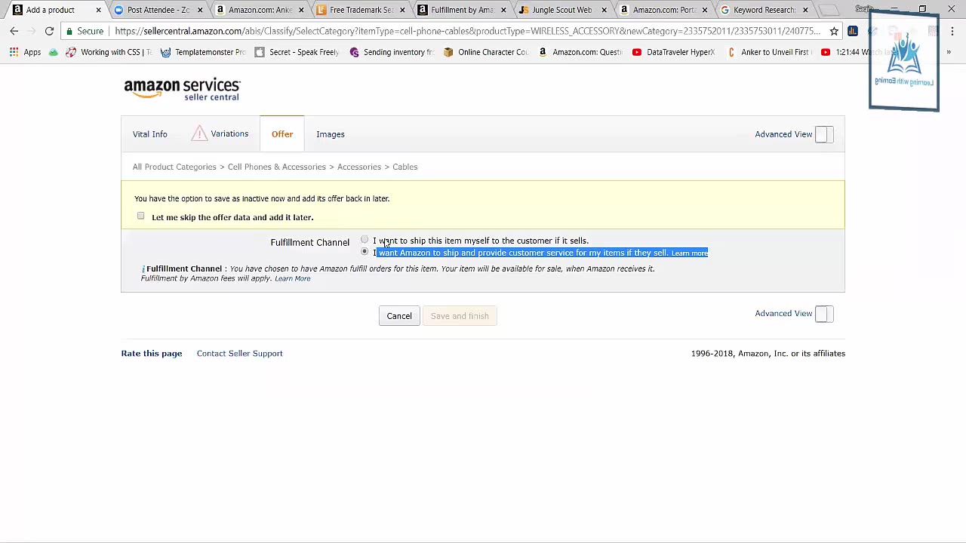Close the 'Post Attendee' tab

pos(200,10)
